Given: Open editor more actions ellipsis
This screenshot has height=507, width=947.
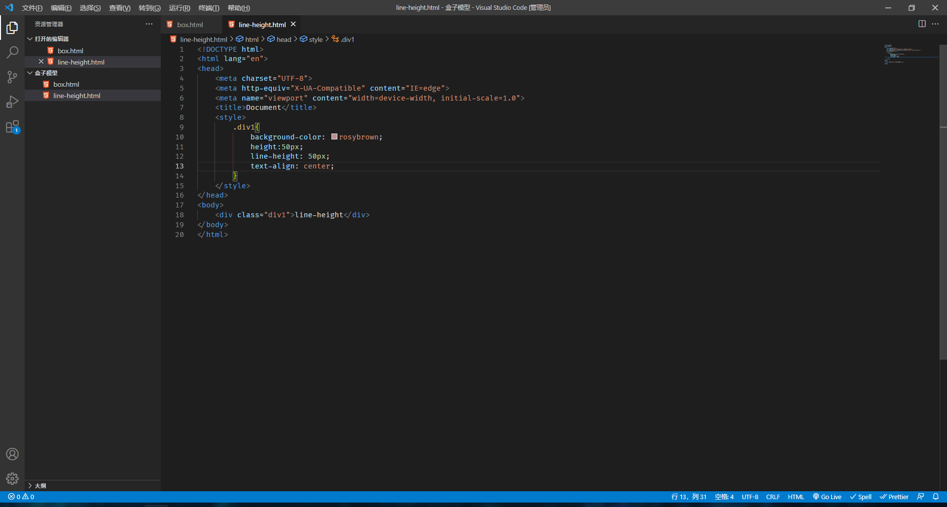Looking at the screenshot, I should (x=935, y=24).
